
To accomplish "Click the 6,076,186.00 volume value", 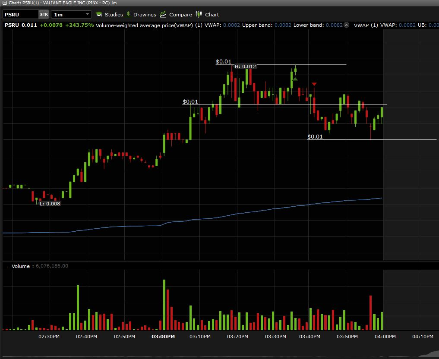I will tap(52, 266).
